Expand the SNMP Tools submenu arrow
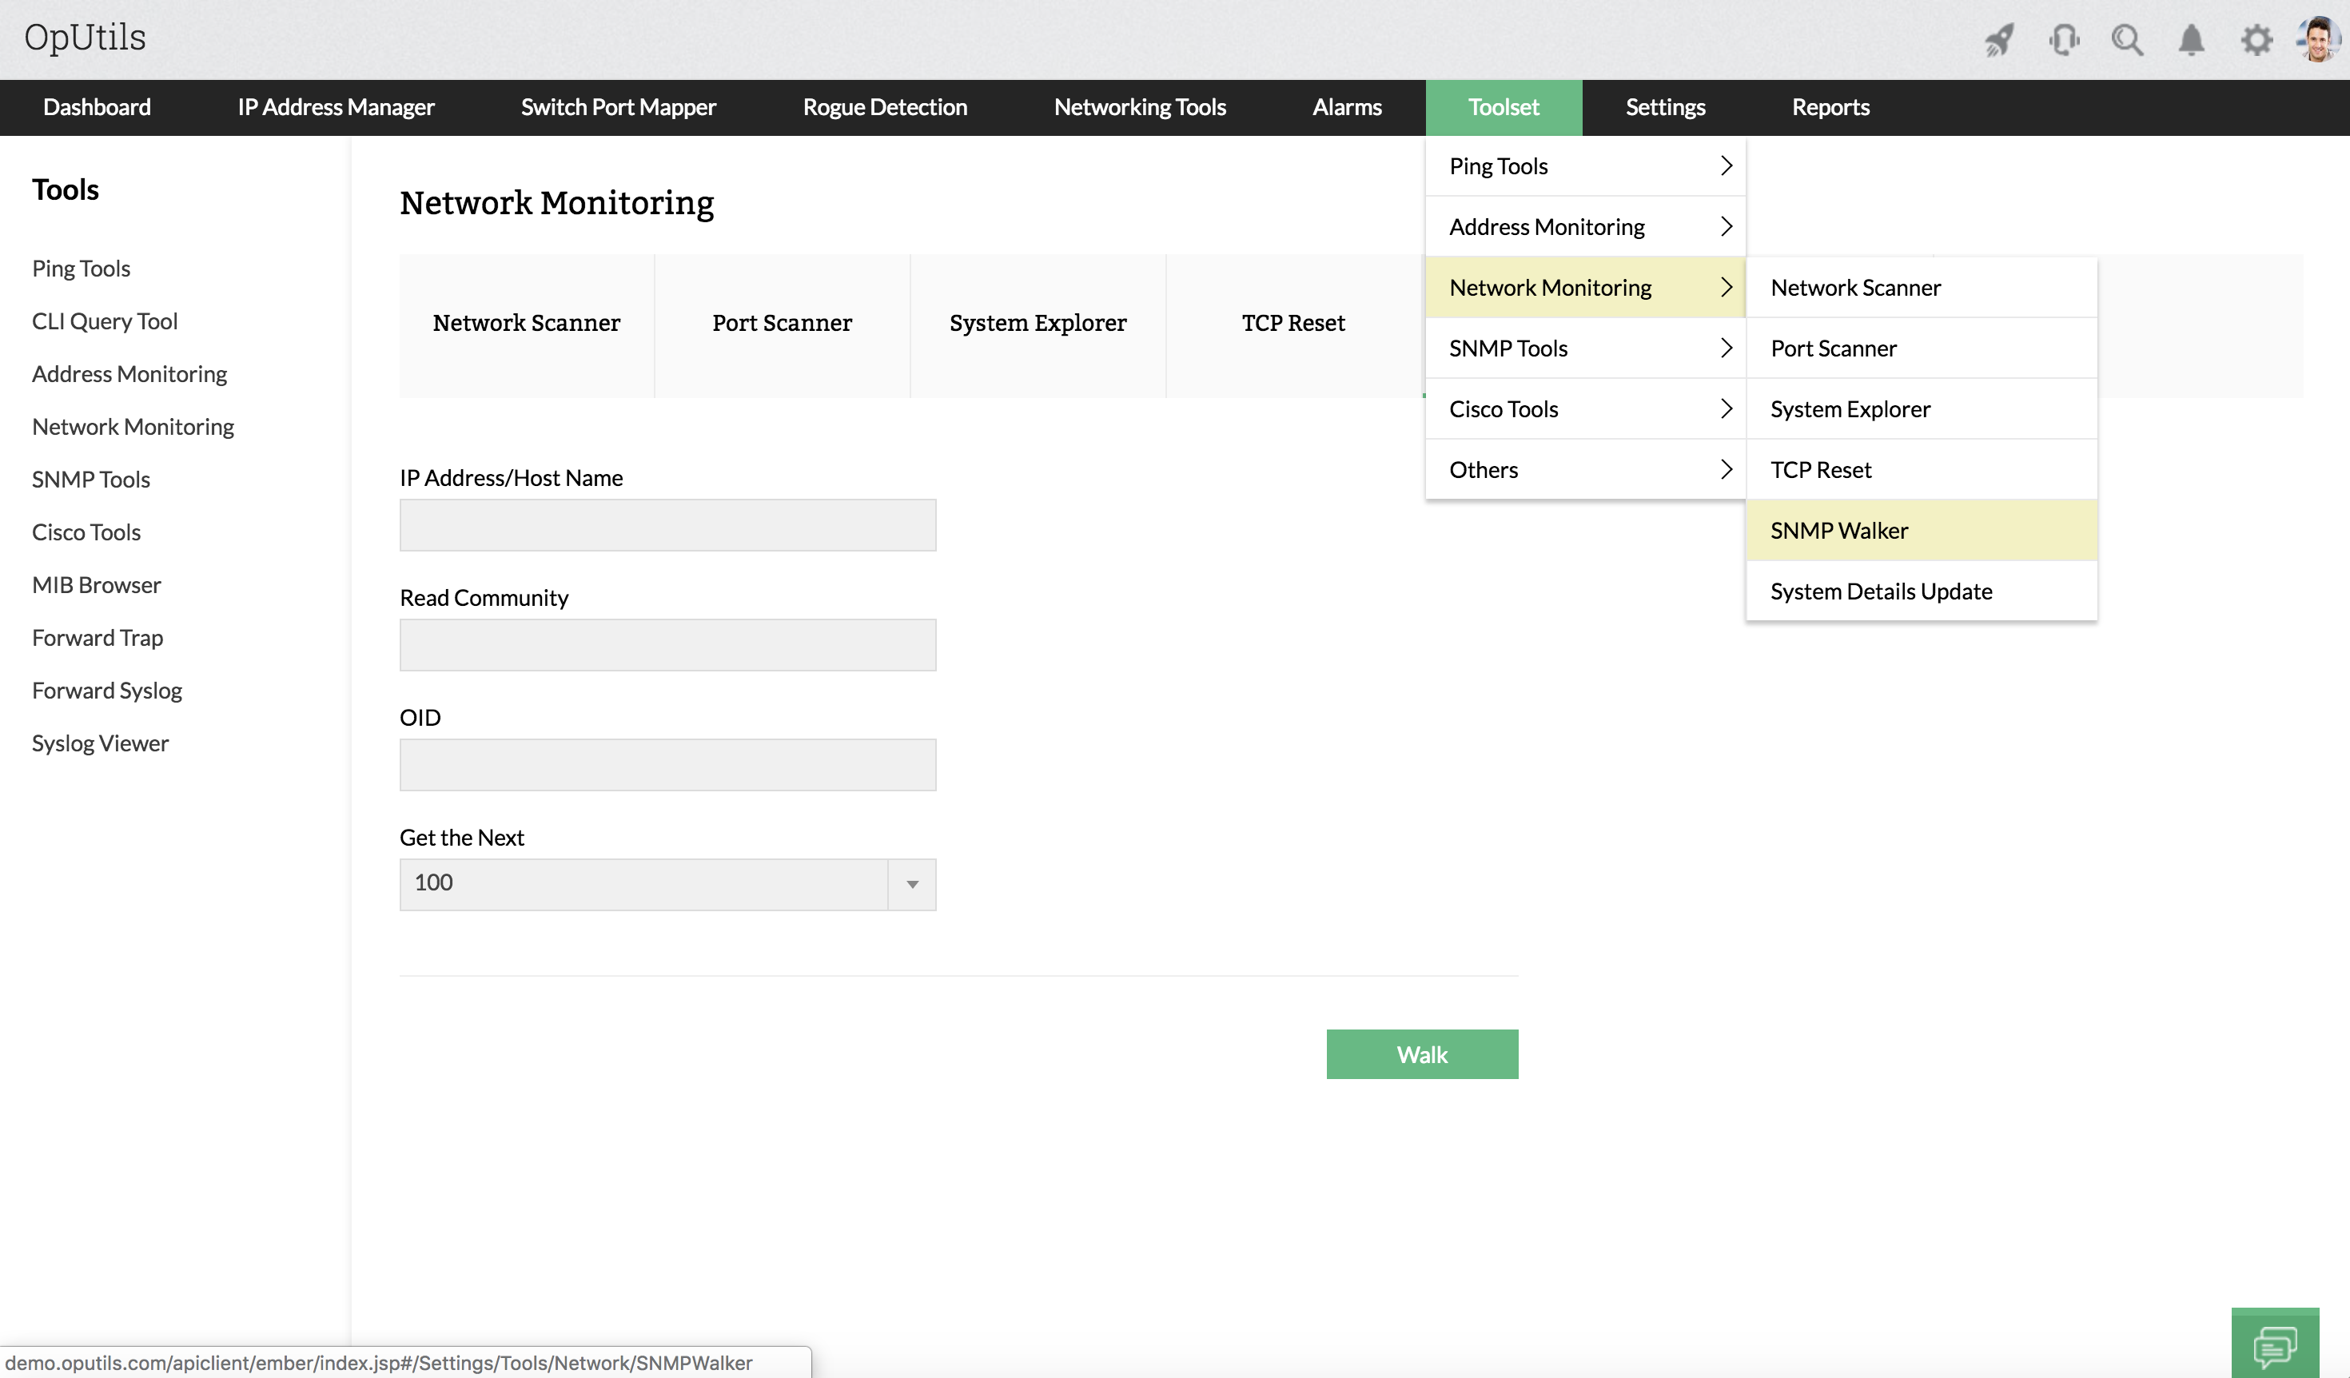 (1727, 348)
